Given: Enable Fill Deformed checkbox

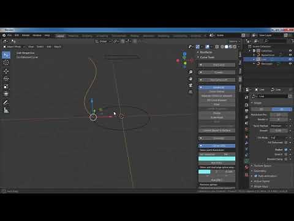Looking at the screenshot, I should pos(286,142).
